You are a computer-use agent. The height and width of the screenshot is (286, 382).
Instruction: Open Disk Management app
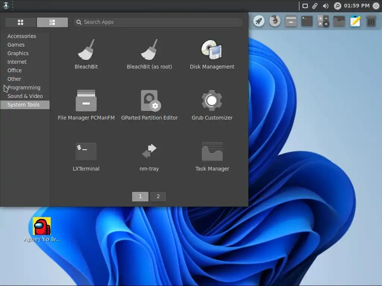pos(212,54)
